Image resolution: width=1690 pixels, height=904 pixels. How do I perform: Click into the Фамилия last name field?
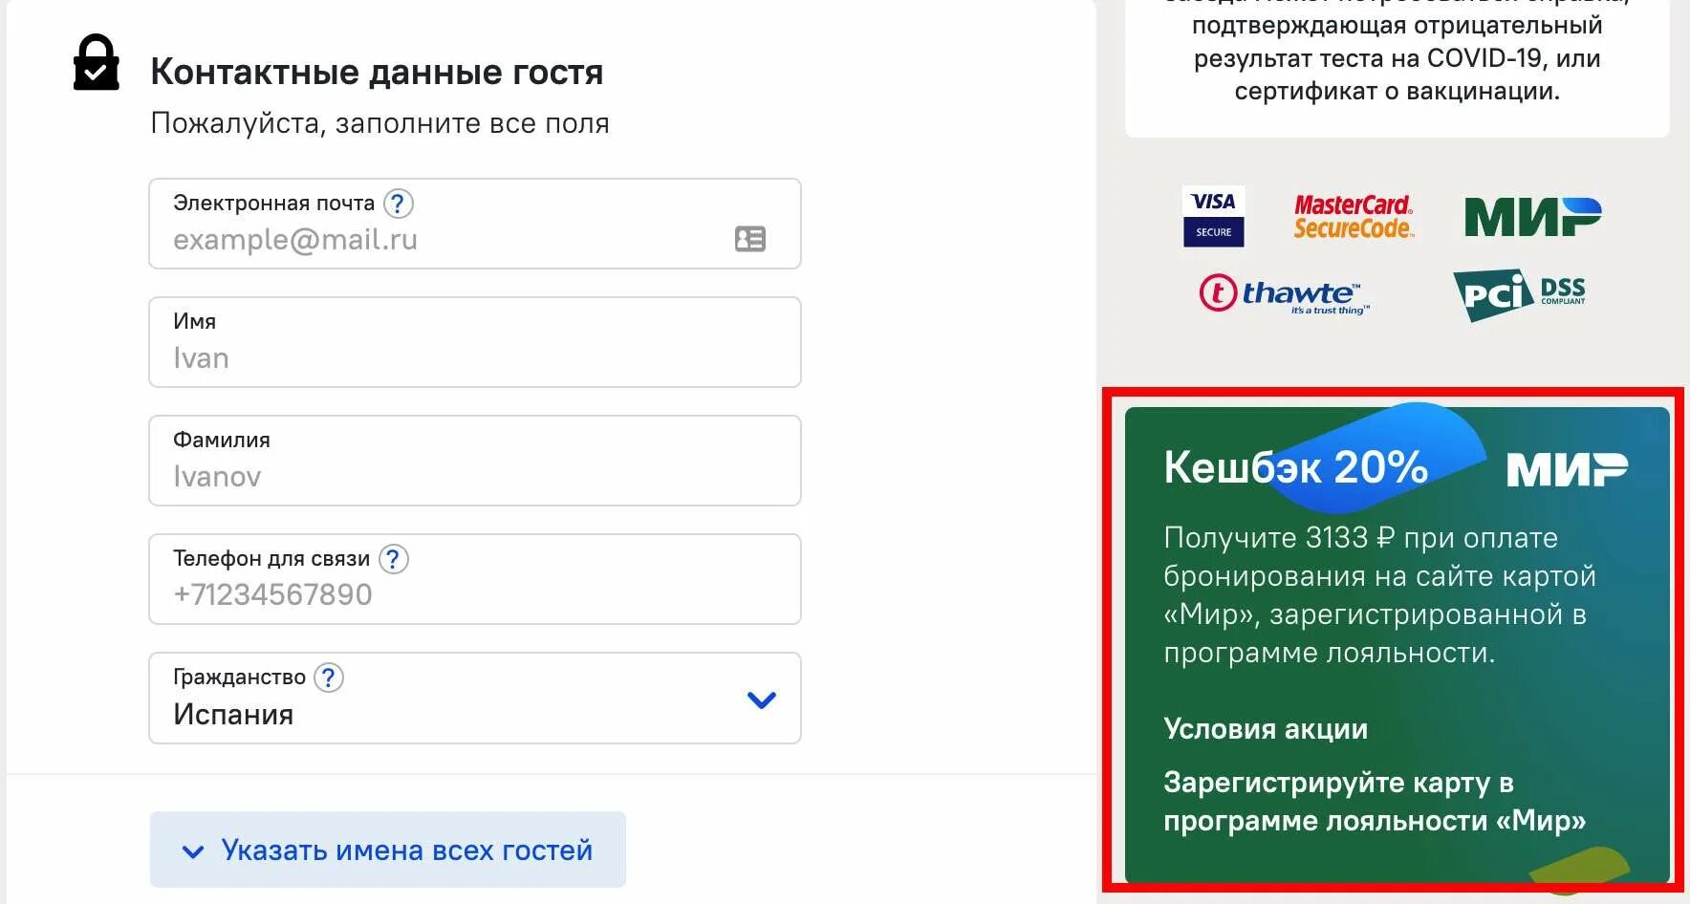click(474, 476)
